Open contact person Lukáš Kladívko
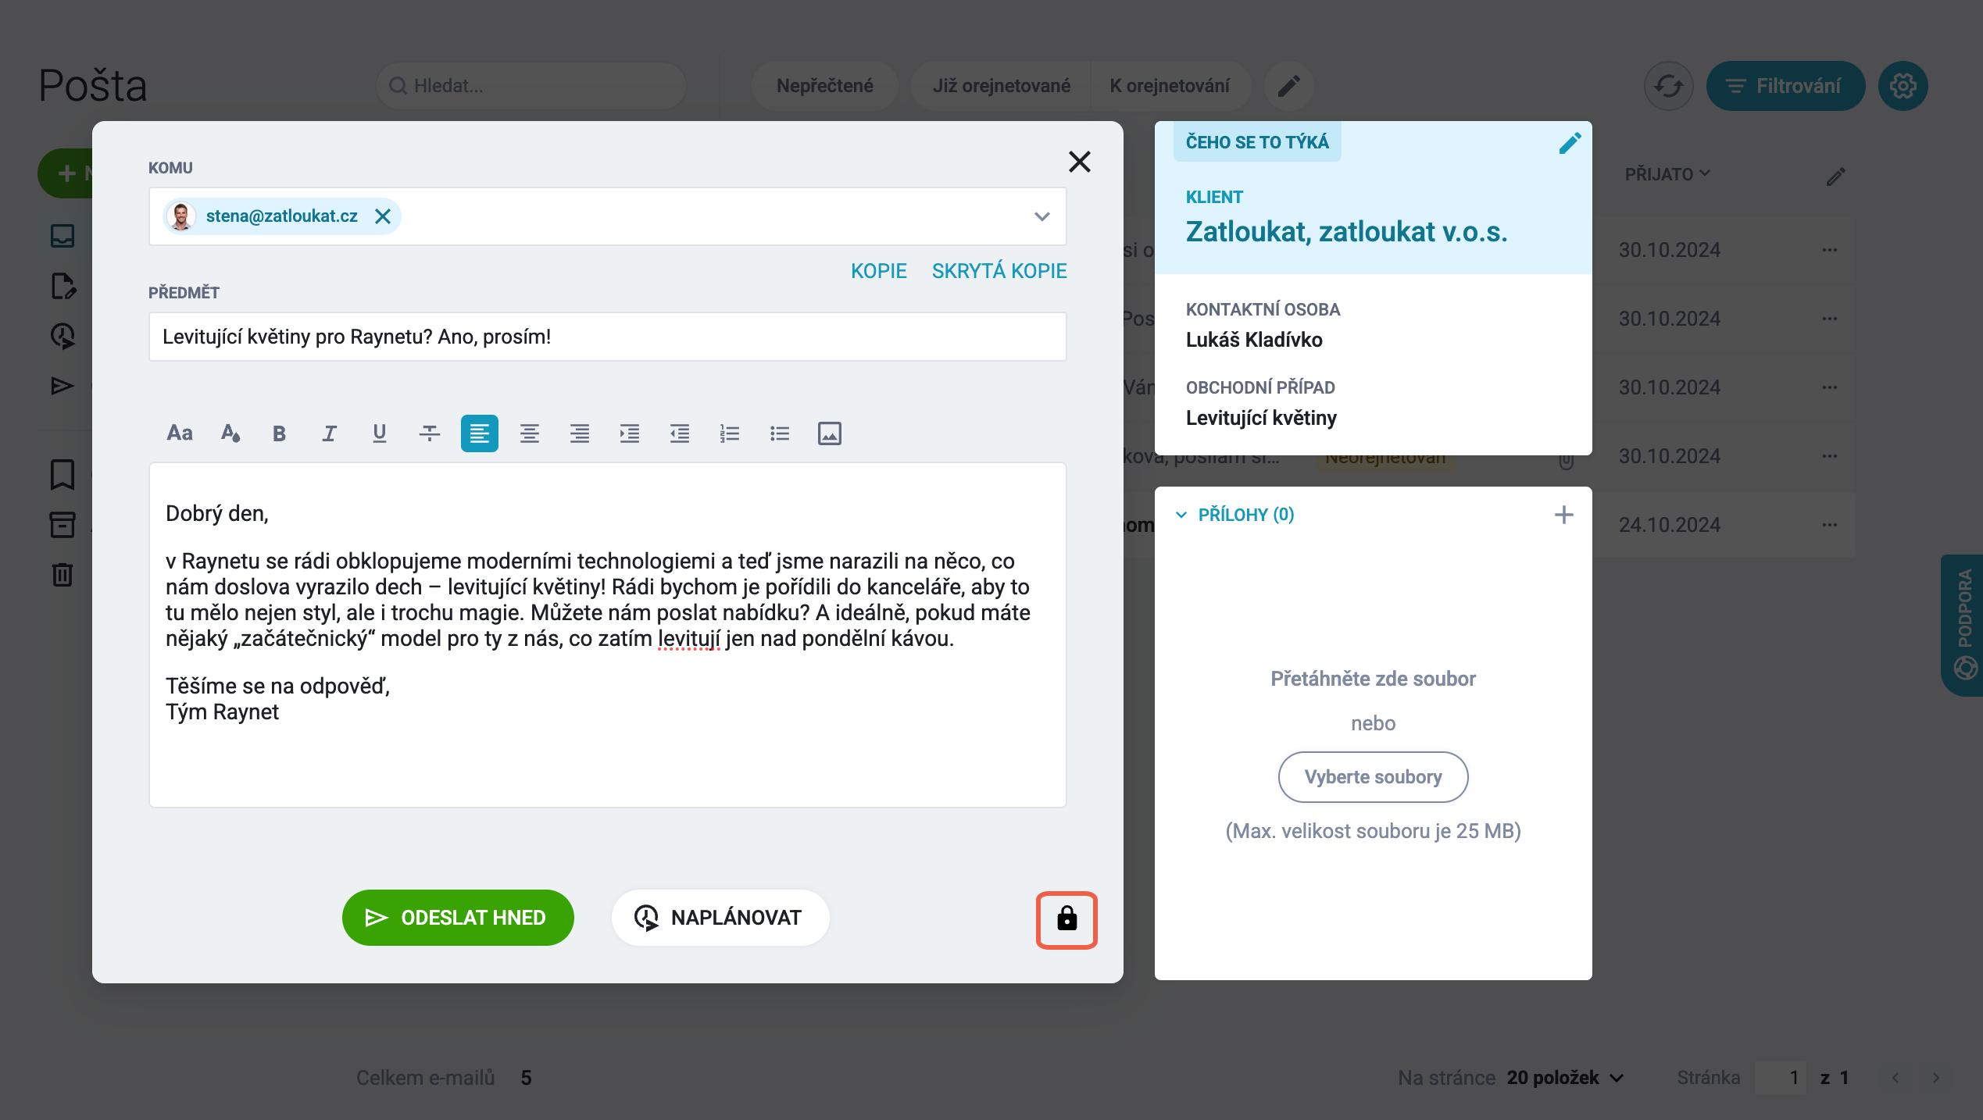 [1254, 340]
